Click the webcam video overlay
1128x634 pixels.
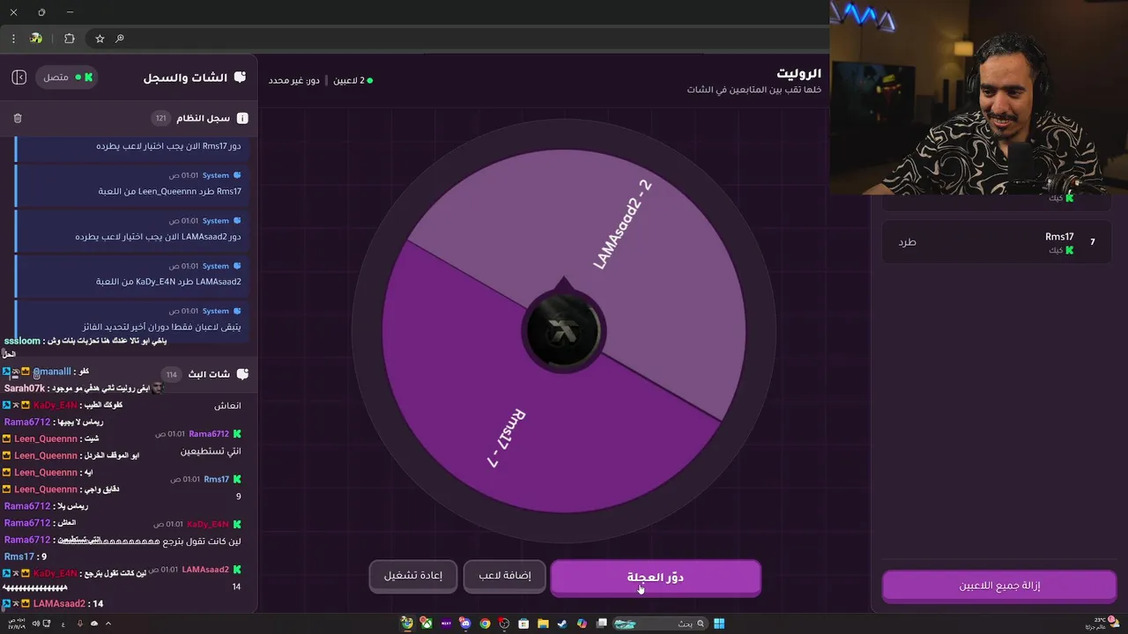click(978, 99)
